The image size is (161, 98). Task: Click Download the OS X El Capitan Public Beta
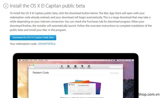33,38
